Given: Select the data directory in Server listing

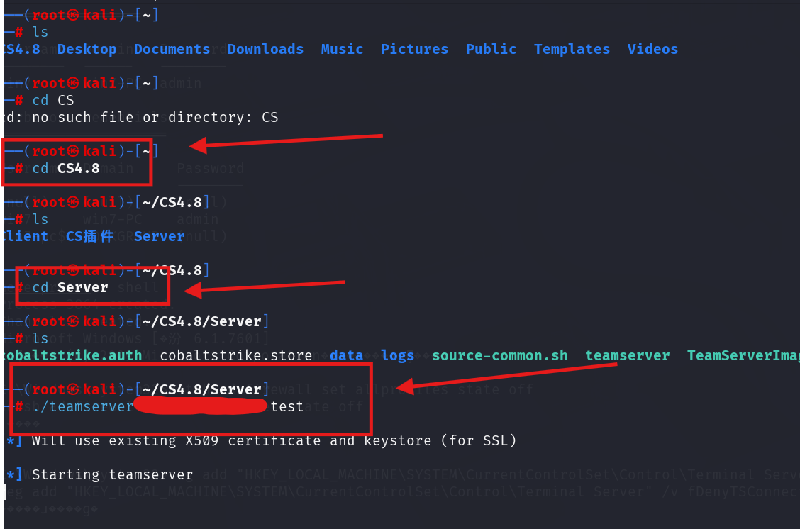Looking at the screenshot, I should pyautogui.click(x=346, y=355).
